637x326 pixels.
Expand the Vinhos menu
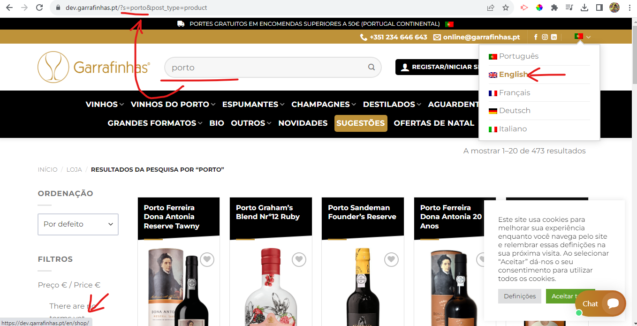pos(105,104)
